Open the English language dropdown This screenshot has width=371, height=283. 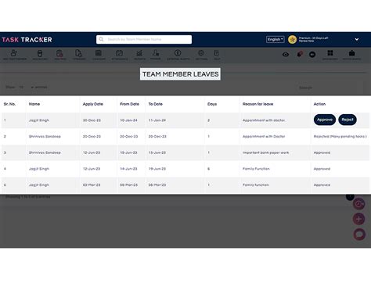[276, 39]
